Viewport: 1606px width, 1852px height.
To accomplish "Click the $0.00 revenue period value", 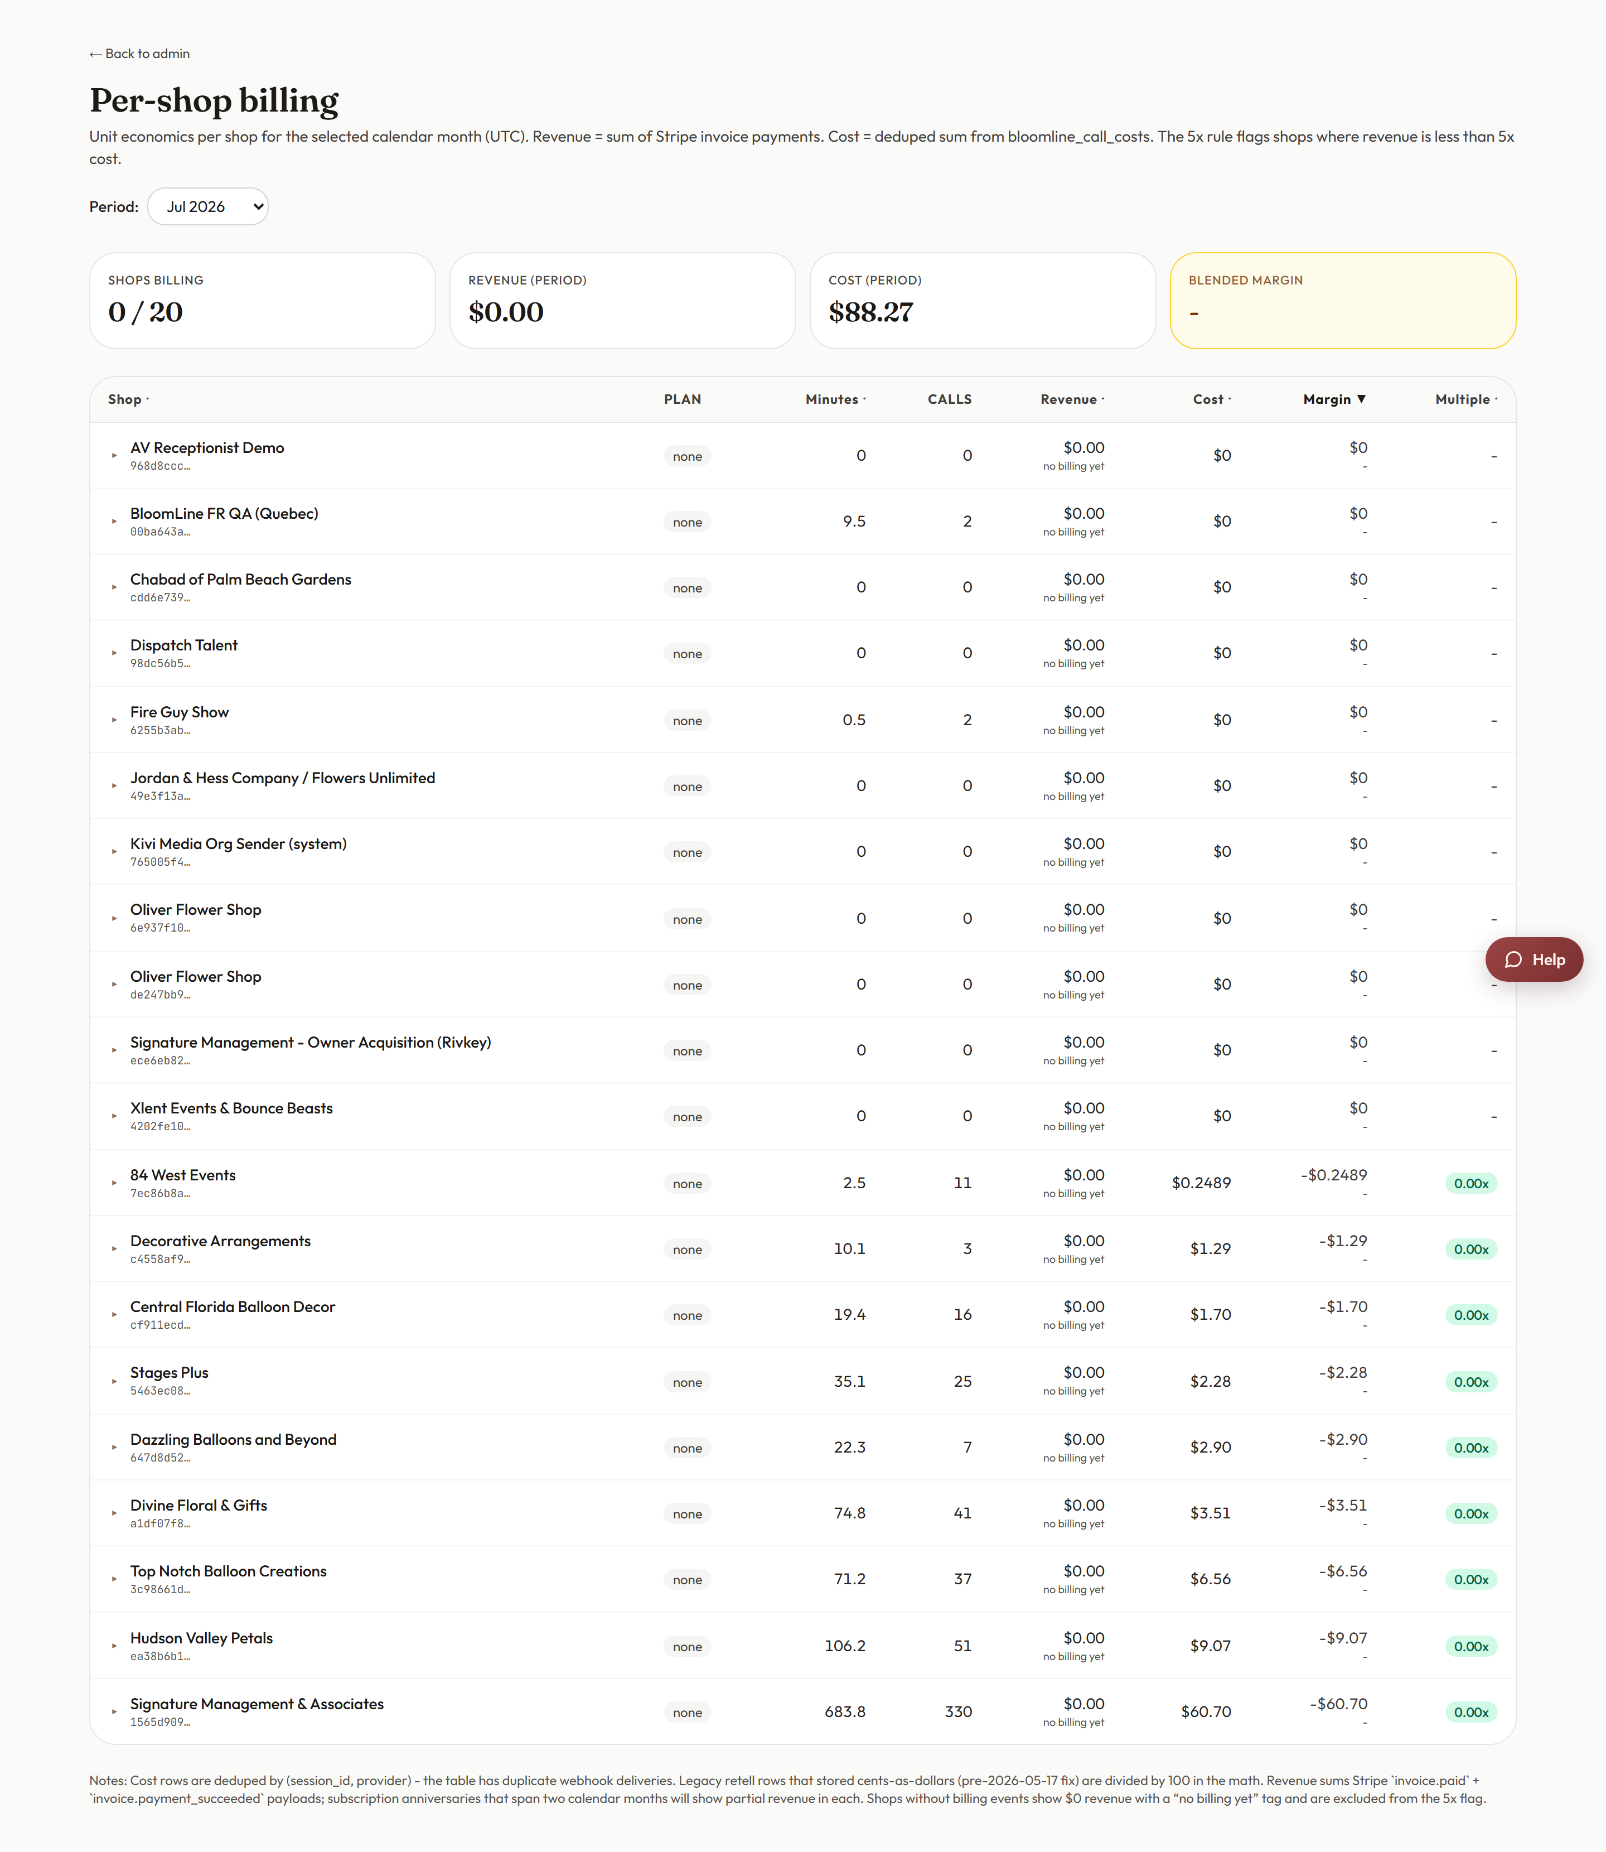I will 505,312.
